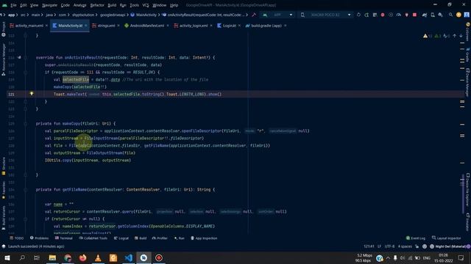Click Sync Project with Gradle Files elephant icon
Screen dimensions: 471x264
click(x=425, y=15)
